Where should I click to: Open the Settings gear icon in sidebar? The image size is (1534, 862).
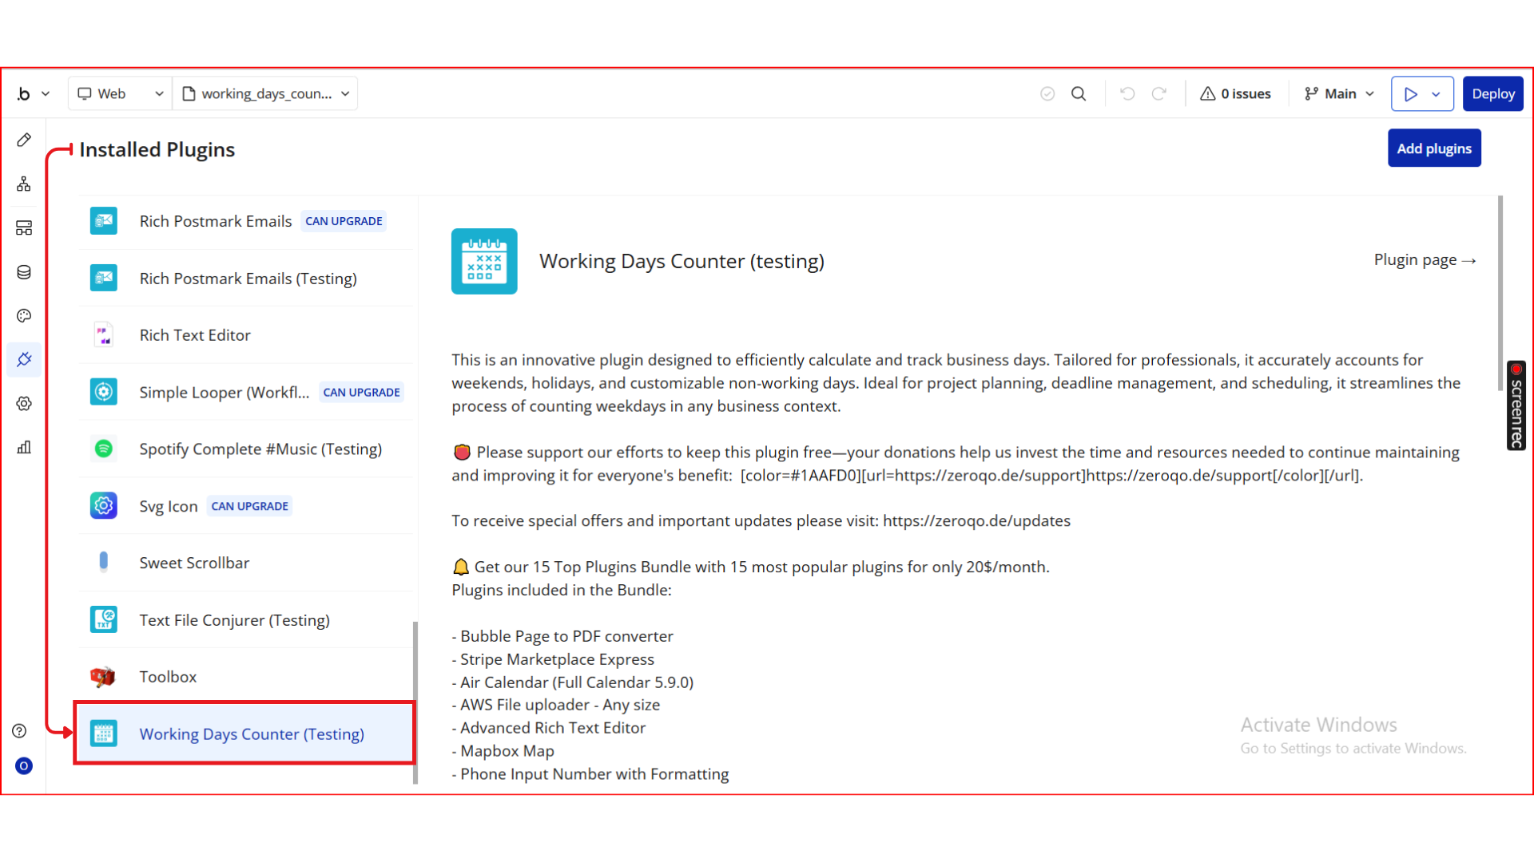coord(24,404)
